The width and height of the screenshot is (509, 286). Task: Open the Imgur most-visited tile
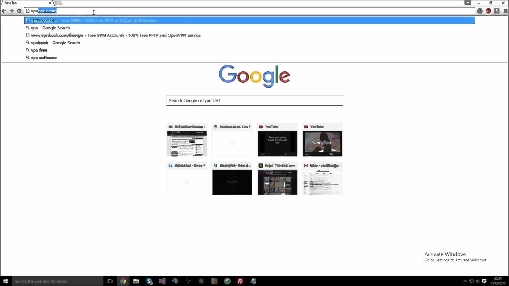(x=277, y=179)
